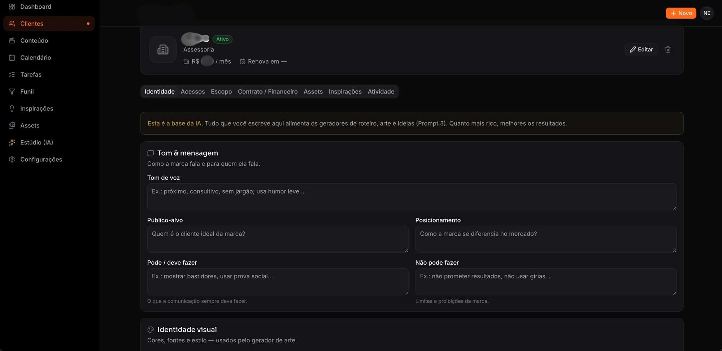Click the Dashboard grid icon

pyautogui.click(x=12, y=6)
